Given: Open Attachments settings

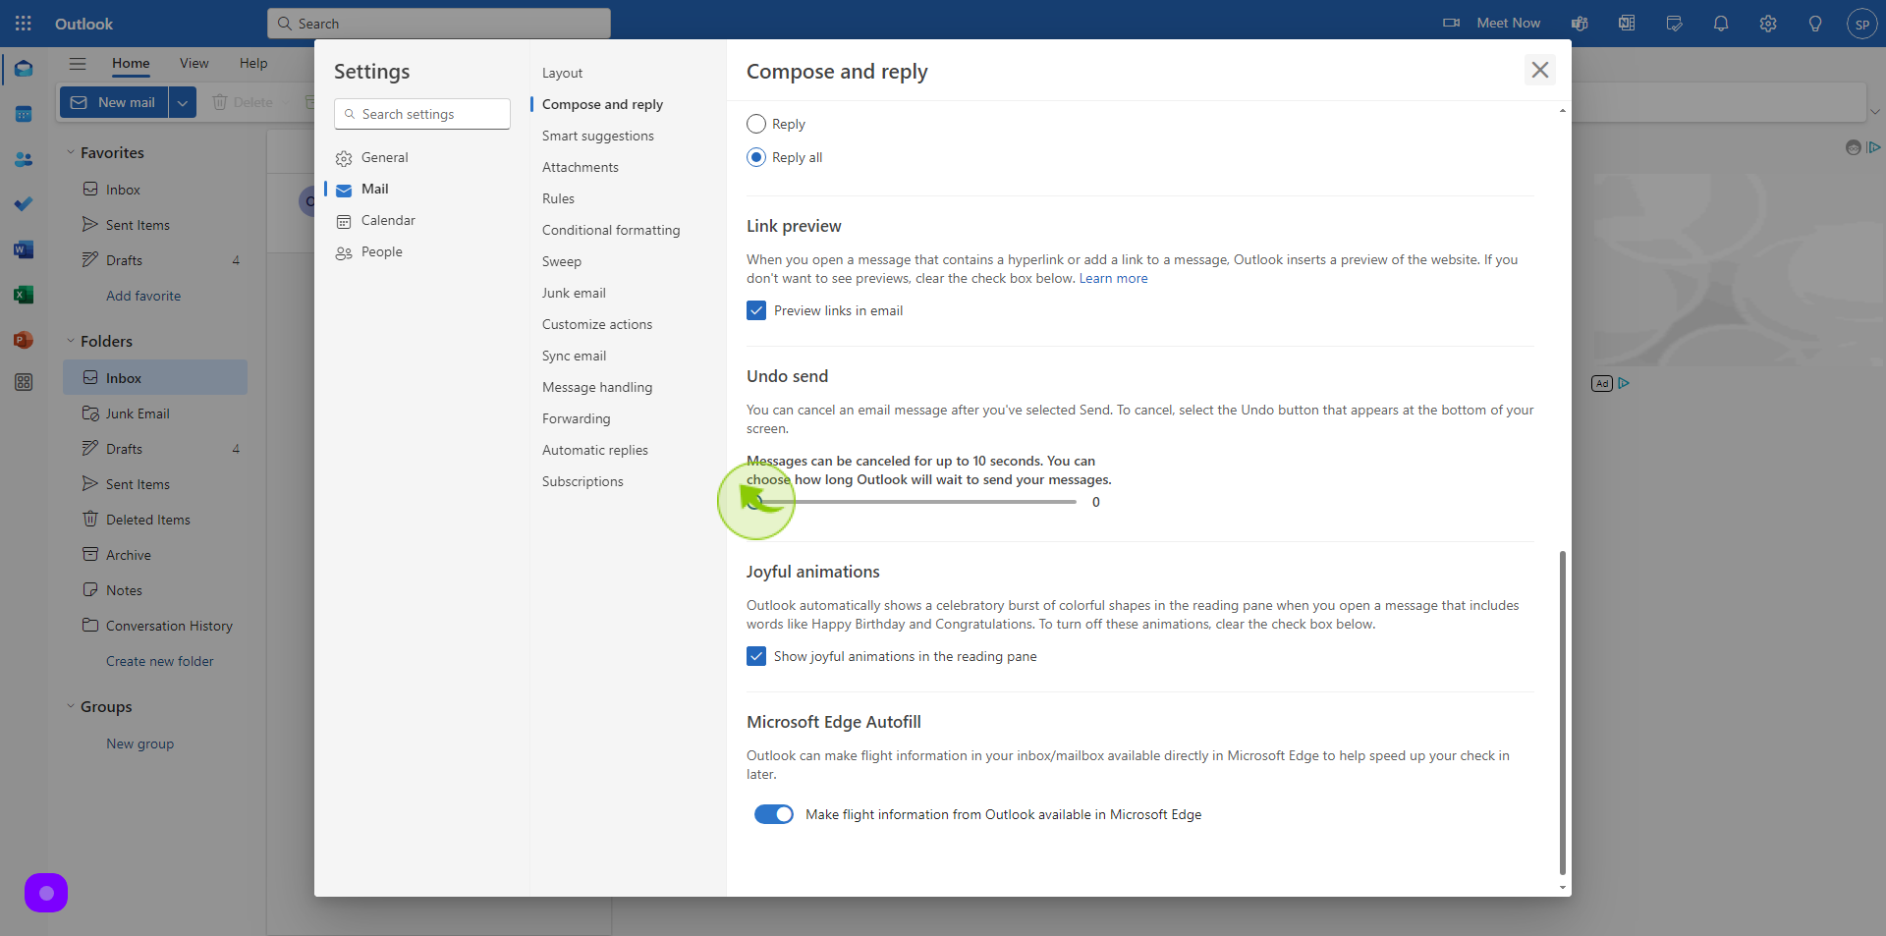Looking at the screenshot, I should (x=581, y=167).
